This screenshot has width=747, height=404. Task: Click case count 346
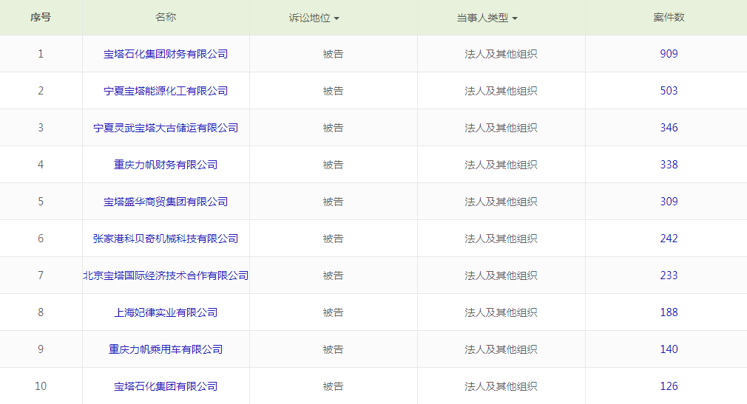[x=669, y=128]
